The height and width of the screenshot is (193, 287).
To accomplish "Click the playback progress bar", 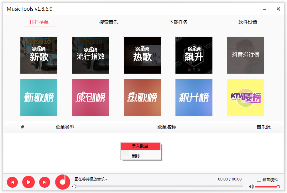I will click(158, 187).
